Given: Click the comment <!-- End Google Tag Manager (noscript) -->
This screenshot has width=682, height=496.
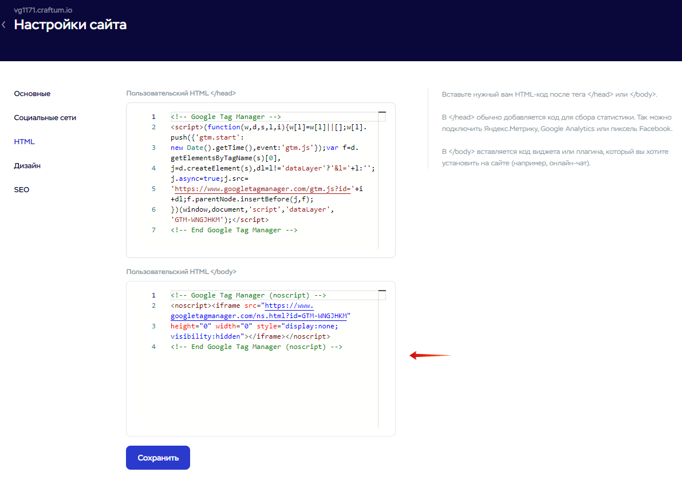Looking at the screenshot, I should tap(257, 347).
